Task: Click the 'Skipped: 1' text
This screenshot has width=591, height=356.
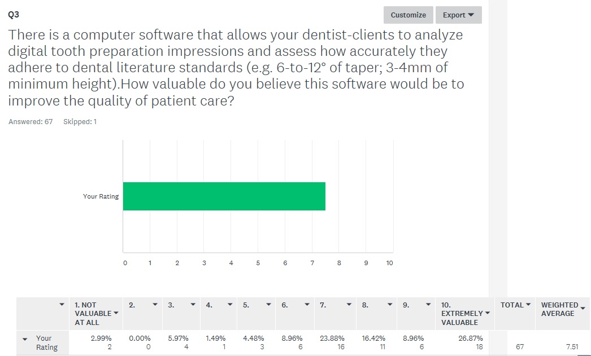Action: click(80, 122)
